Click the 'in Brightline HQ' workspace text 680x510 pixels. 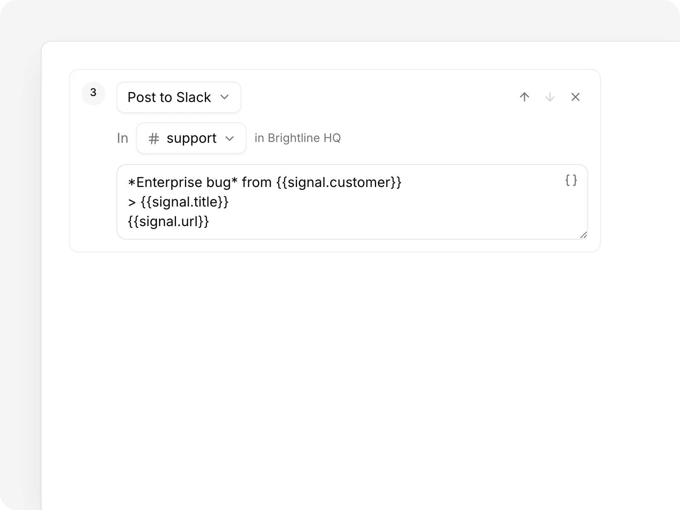[x=297, y=138]
